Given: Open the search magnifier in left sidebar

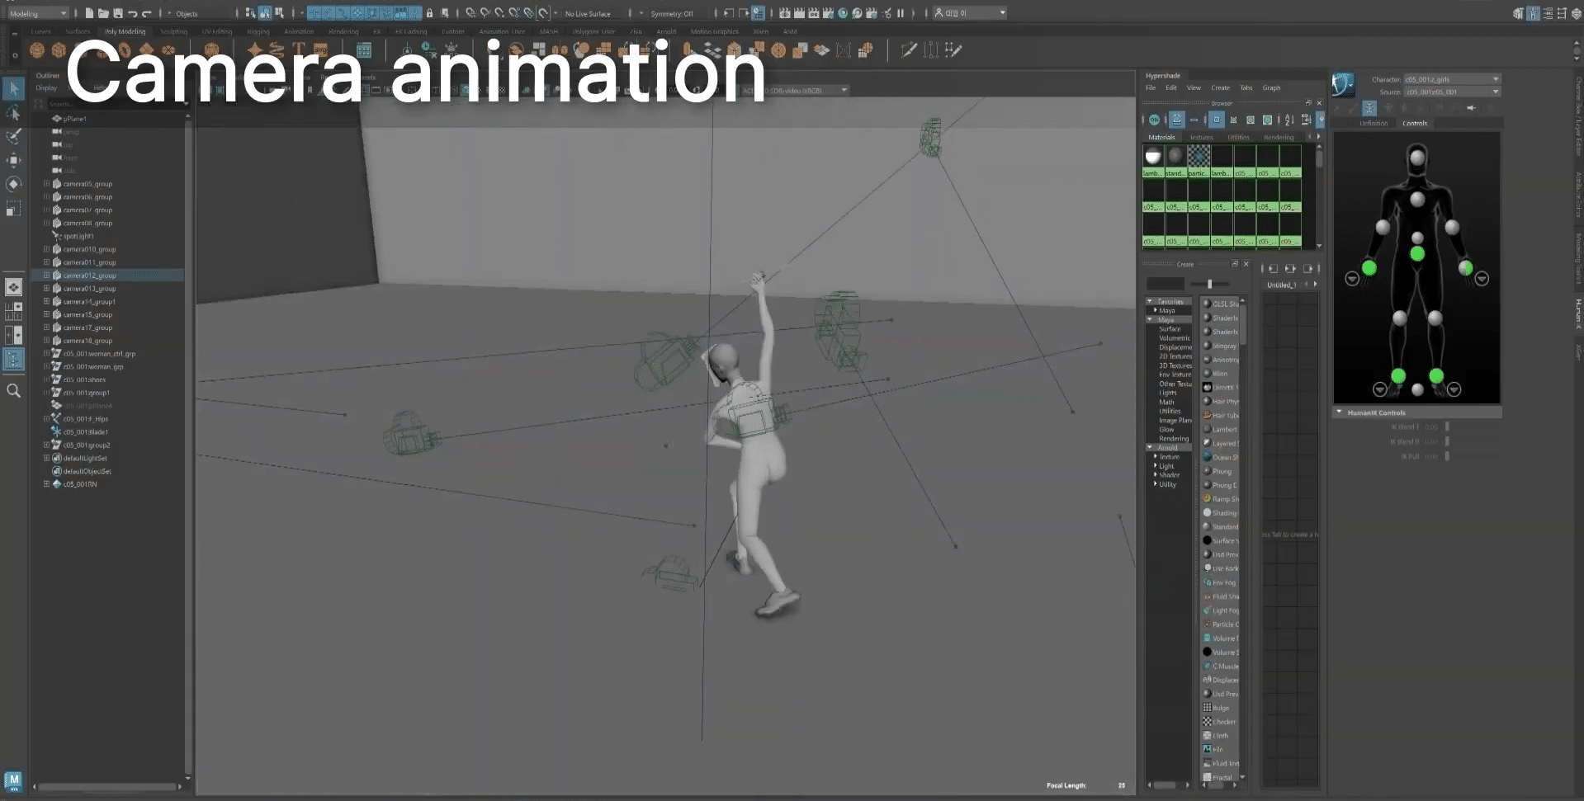Looking at the screenshot, I should 13,391.
